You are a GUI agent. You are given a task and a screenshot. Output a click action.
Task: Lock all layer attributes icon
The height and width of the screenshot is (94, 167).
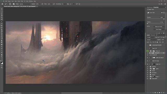(x=157, y=42)
